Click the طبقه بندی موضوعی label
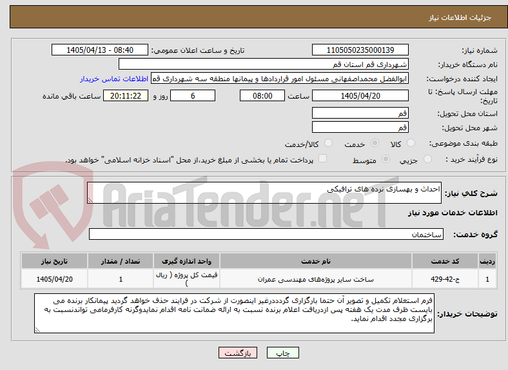 tap(464, 143)
